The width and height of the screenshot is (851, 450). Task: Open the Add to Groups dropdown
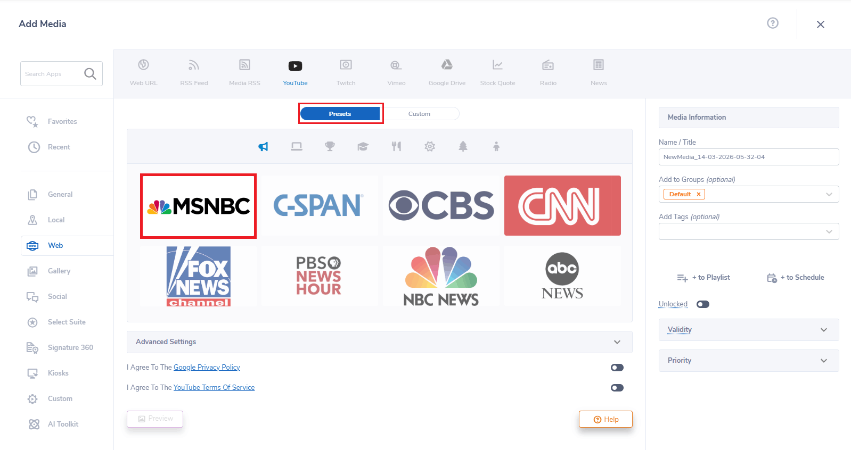pyautogui.click(x=829, y=194)
